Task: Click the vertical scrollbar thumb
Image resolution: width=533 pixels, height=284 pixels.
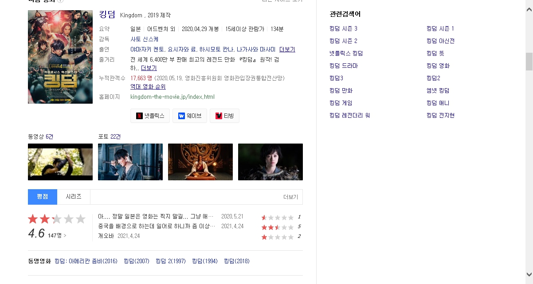Action: click(x=529, y=62)
